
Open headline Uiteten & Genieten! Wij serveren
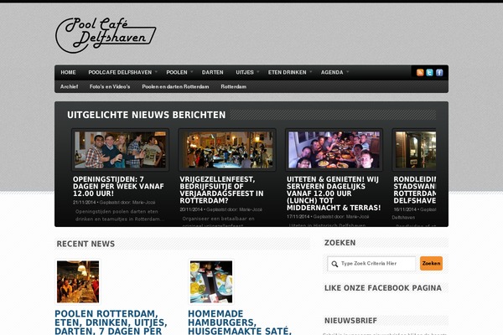tap(334, 193)
